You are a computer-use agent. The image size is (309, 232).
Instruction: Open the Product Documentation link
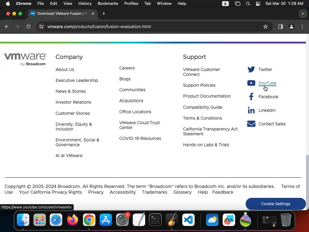coord(207,96)
